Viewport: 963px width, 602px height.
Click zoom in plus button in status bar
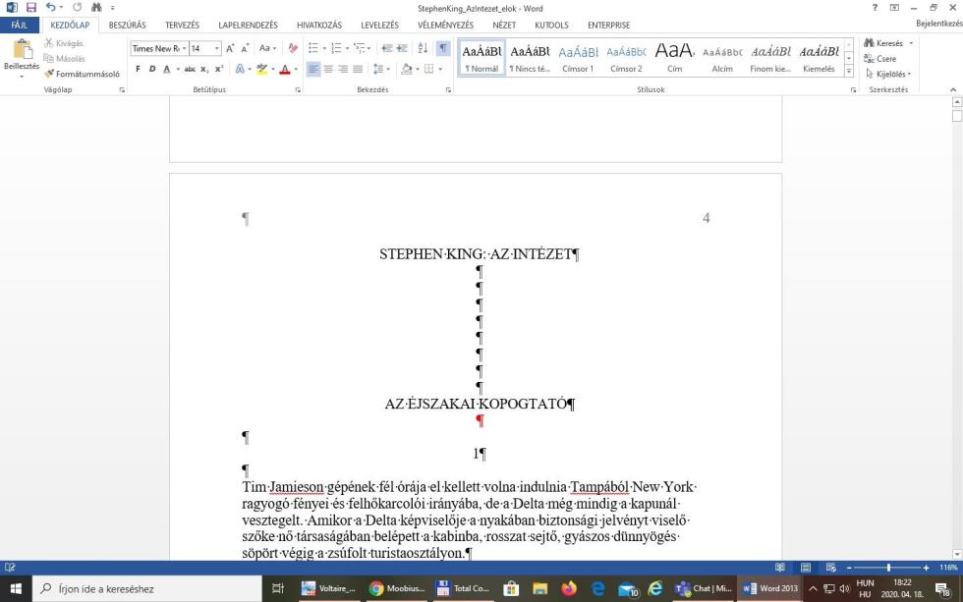[x=926, y=568]
